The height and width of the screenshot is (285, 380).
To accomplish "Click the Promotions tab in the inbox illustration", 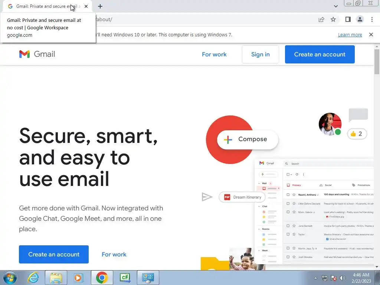I will coord(361,185).
